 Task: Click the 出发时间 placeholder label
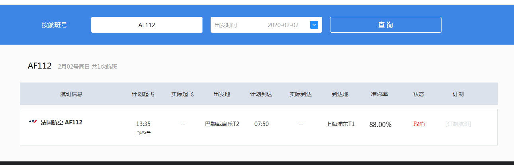tap(226, 25)
